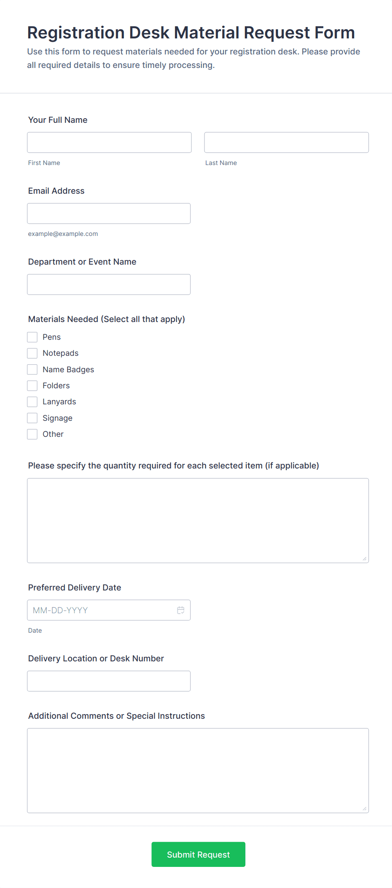
Task: Click the Last Name input field
Action: pos(286,142)
